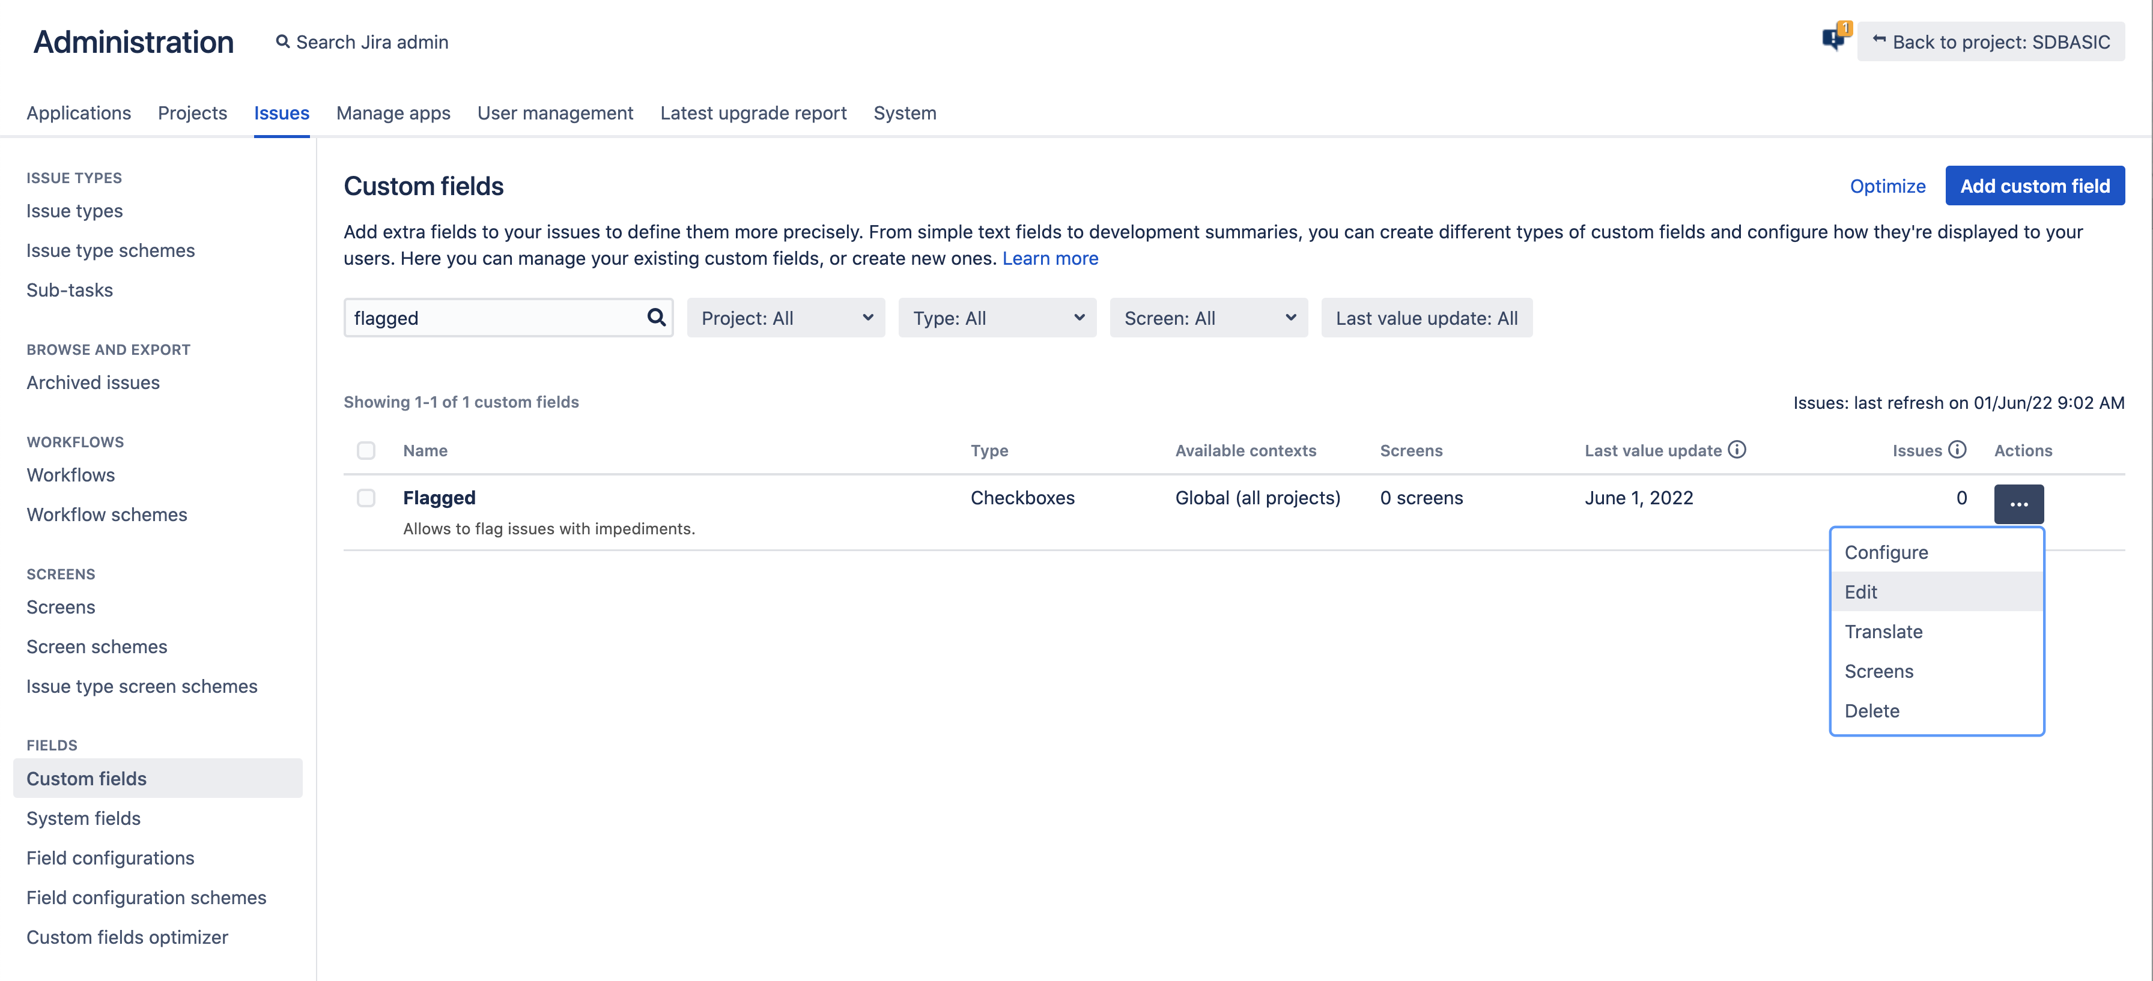
Task: Open Last value update: All filter
Action: [1426, 318]
